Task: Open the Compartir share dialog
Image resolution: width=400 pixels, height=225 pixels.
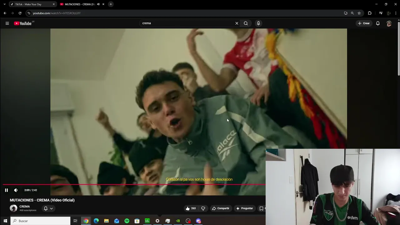Action: (220, 208)
